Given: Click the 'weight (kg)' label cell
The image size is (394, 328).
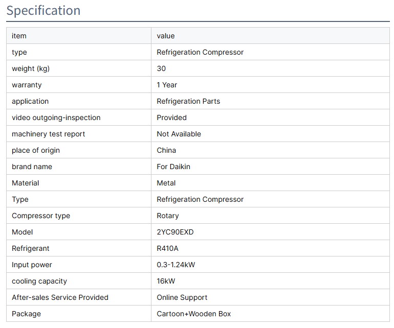Looking at the screenshot, I should tap(31, 68).
